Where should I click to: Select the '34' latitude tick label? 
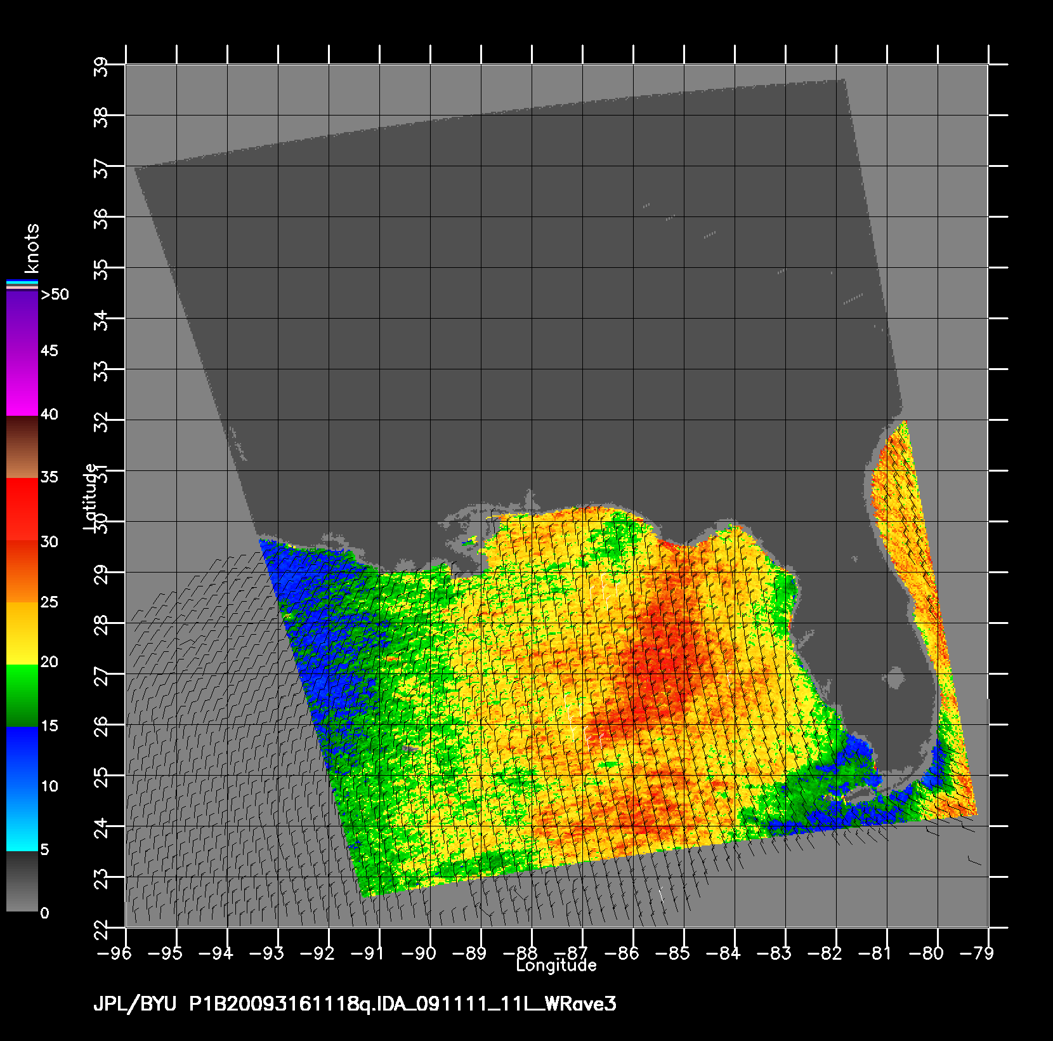pyautogui.click(x=101, y=320)
